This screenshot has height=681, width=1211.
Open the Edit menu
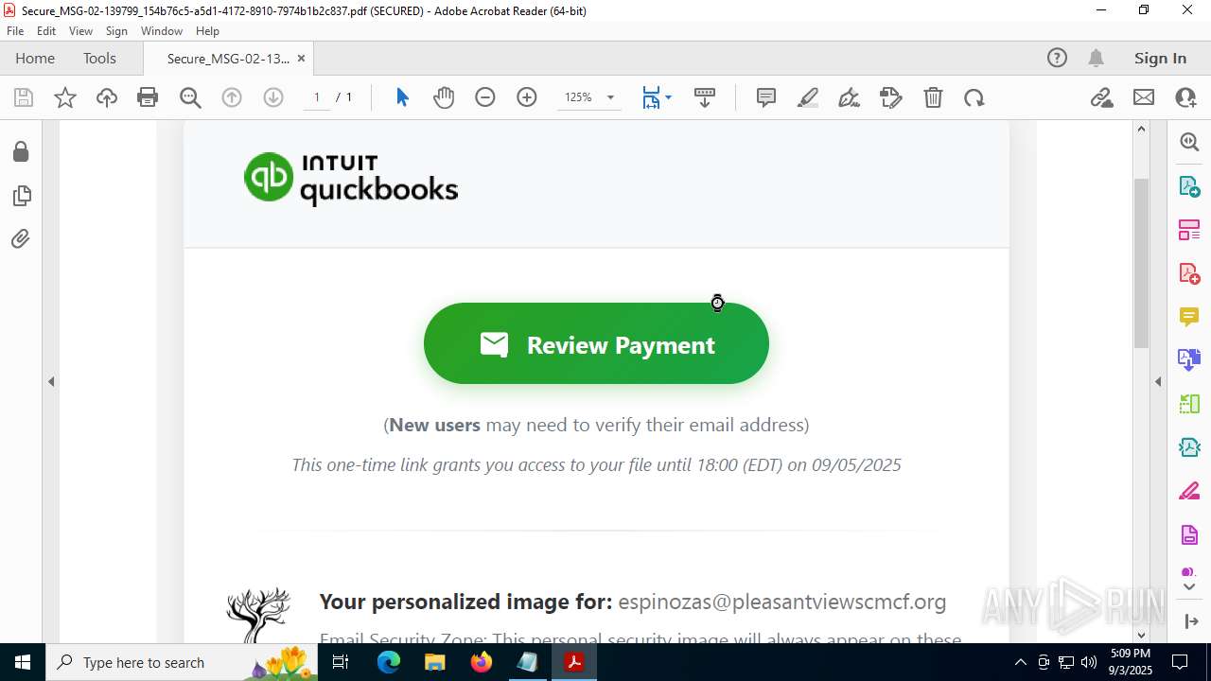click(x=46, y=31)
